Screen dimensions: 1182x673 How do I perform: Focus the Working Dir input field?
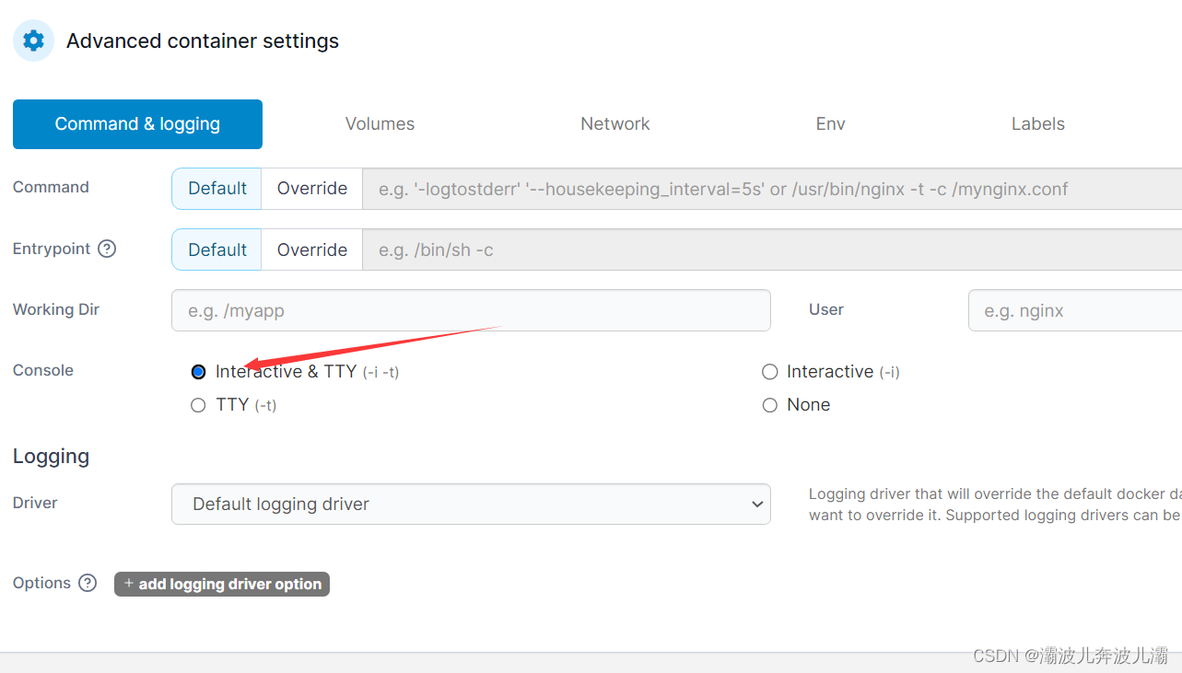click(471, 310)
